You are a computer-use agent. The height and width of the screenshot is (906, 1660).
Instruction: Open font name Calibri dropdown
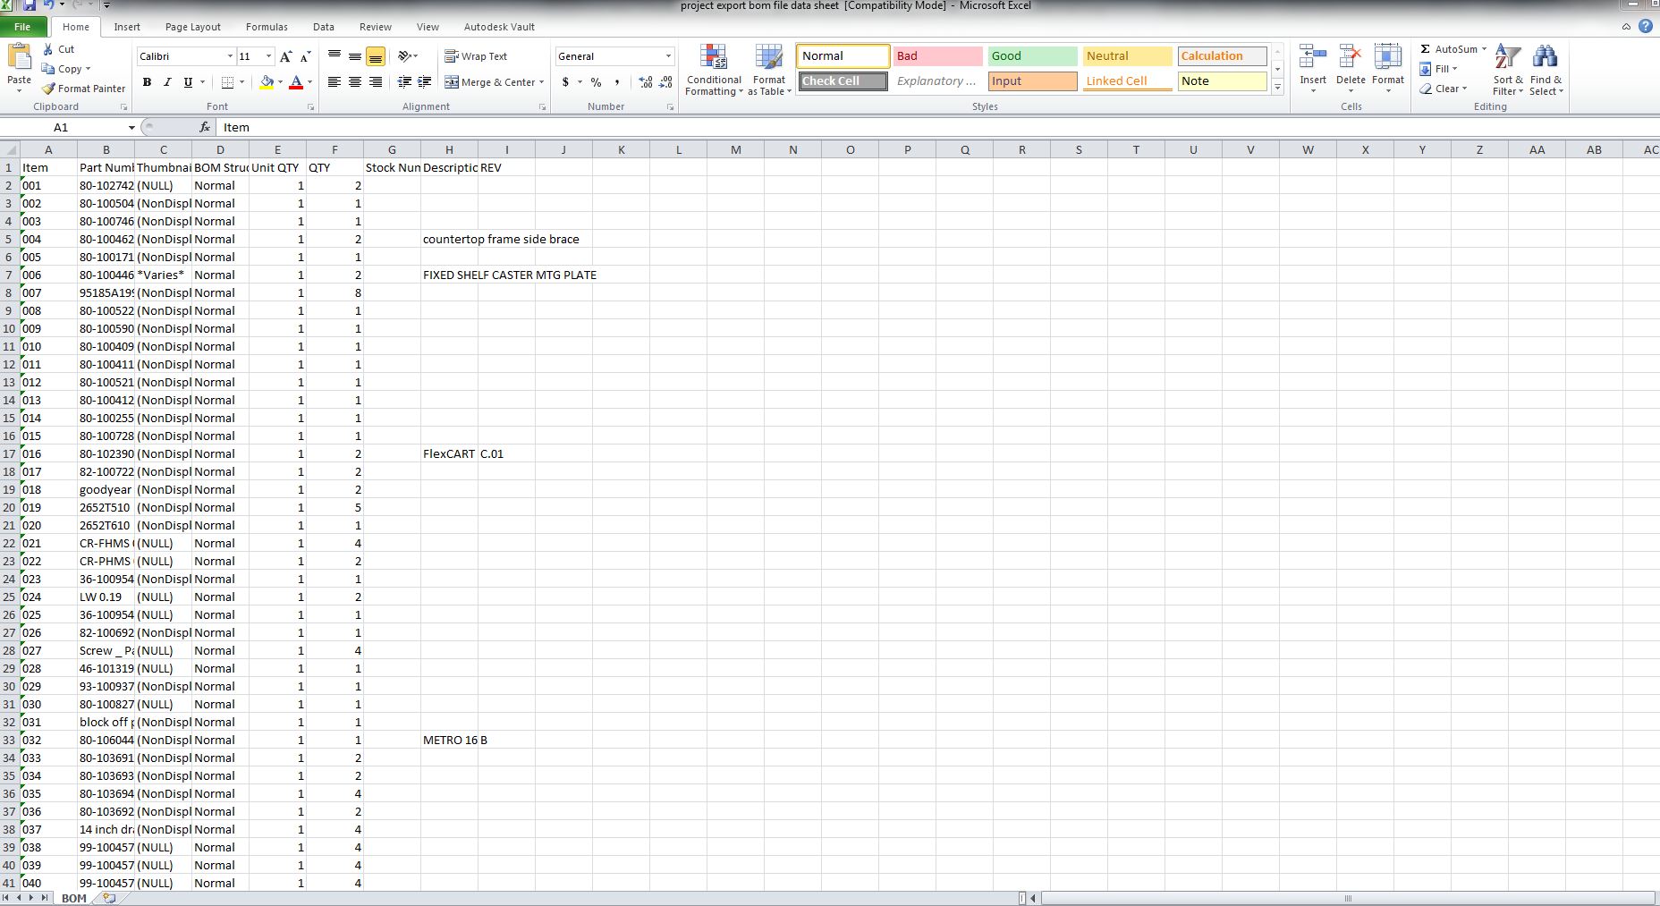230,56
